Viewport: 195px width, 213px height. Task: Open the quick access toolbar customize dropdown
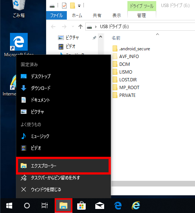click(79, 6)
